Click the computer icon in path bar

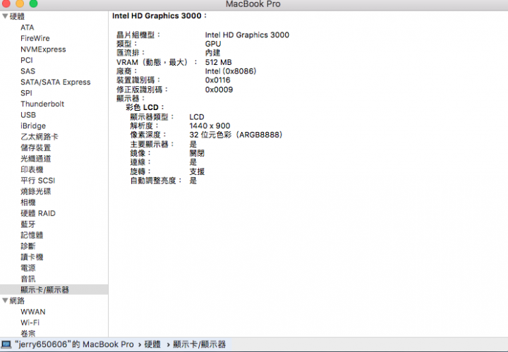[6, 344]
